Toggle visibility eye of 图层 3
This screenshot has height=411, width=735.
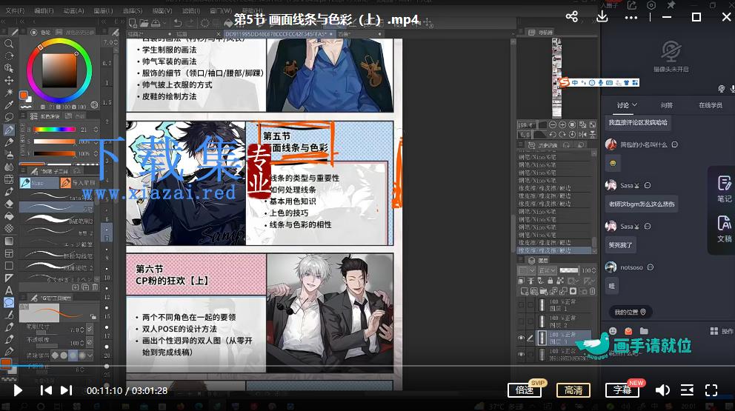coord(522,338)
